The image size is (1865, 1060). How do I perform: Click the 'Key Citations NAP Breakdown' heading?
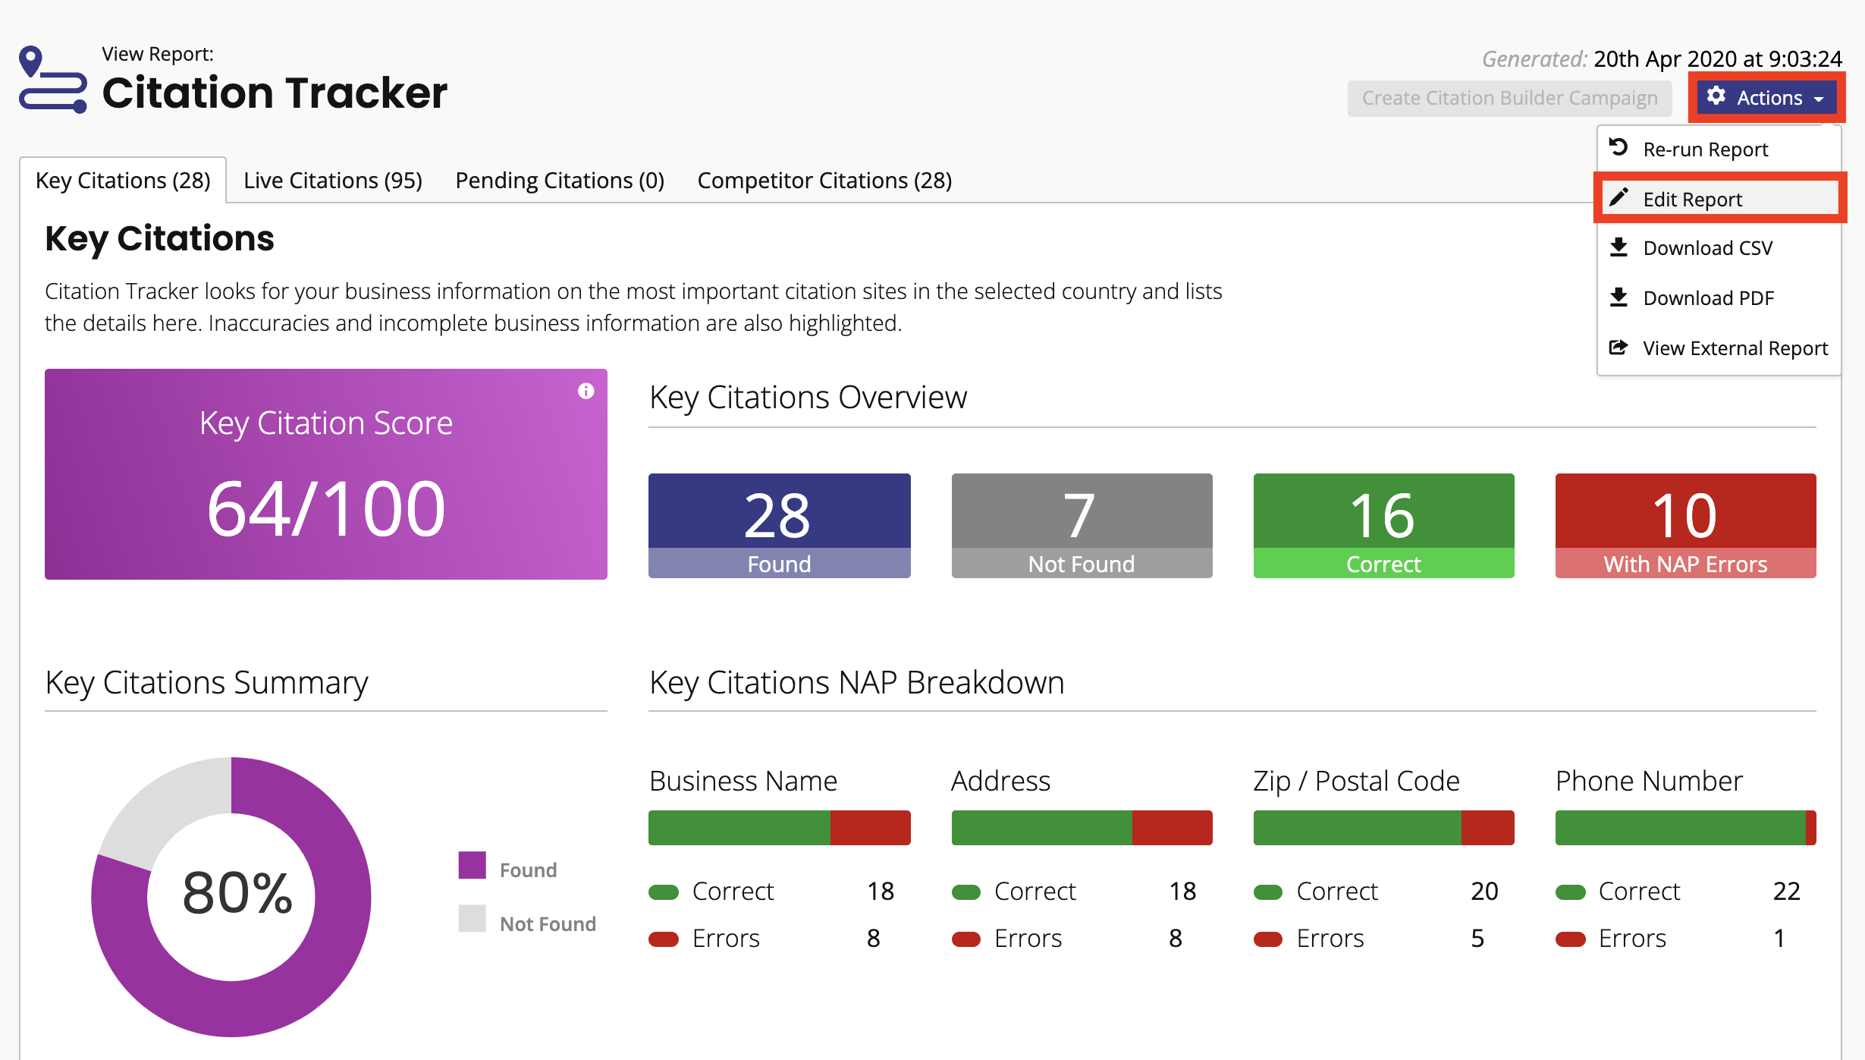[857, 683]
